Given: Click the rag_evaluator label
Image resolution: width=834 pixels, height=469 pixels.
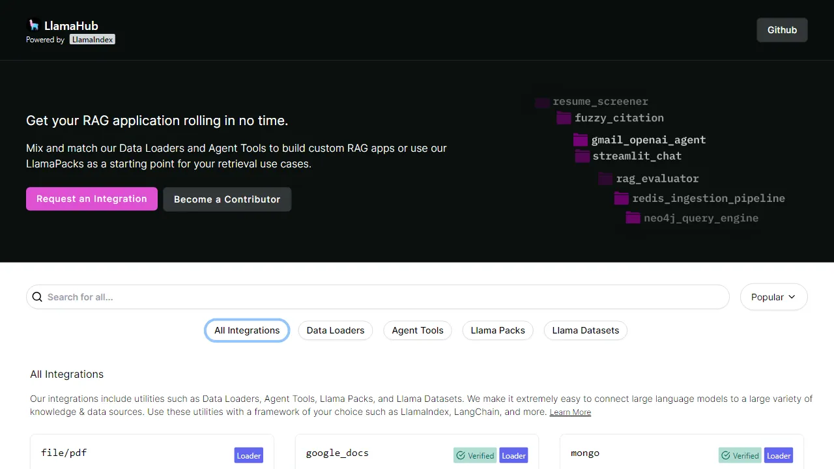Looking at the screenshot, I should [x=657, y=178].
